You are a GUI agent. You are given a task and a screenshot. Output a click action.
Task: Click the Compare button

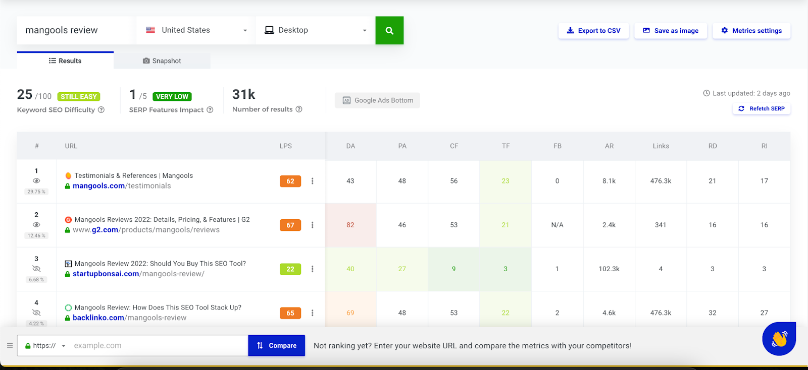click(x=277, y=346)
